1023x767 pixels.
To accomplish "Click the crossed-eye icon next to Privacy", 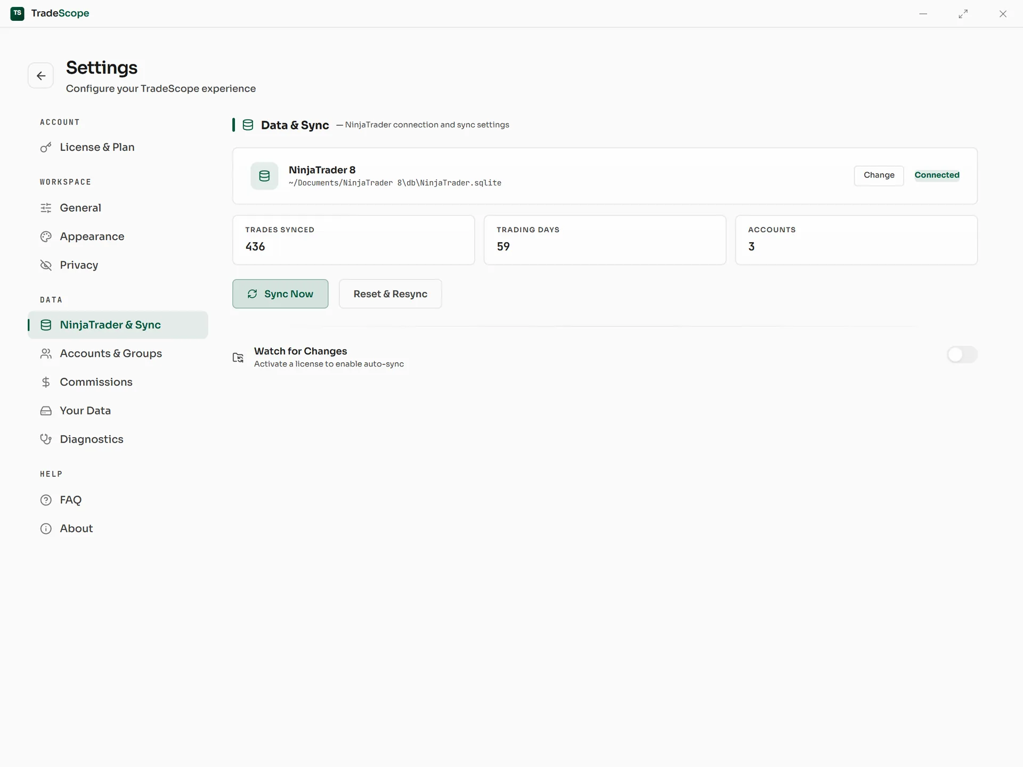I will (x=46, y=265).
